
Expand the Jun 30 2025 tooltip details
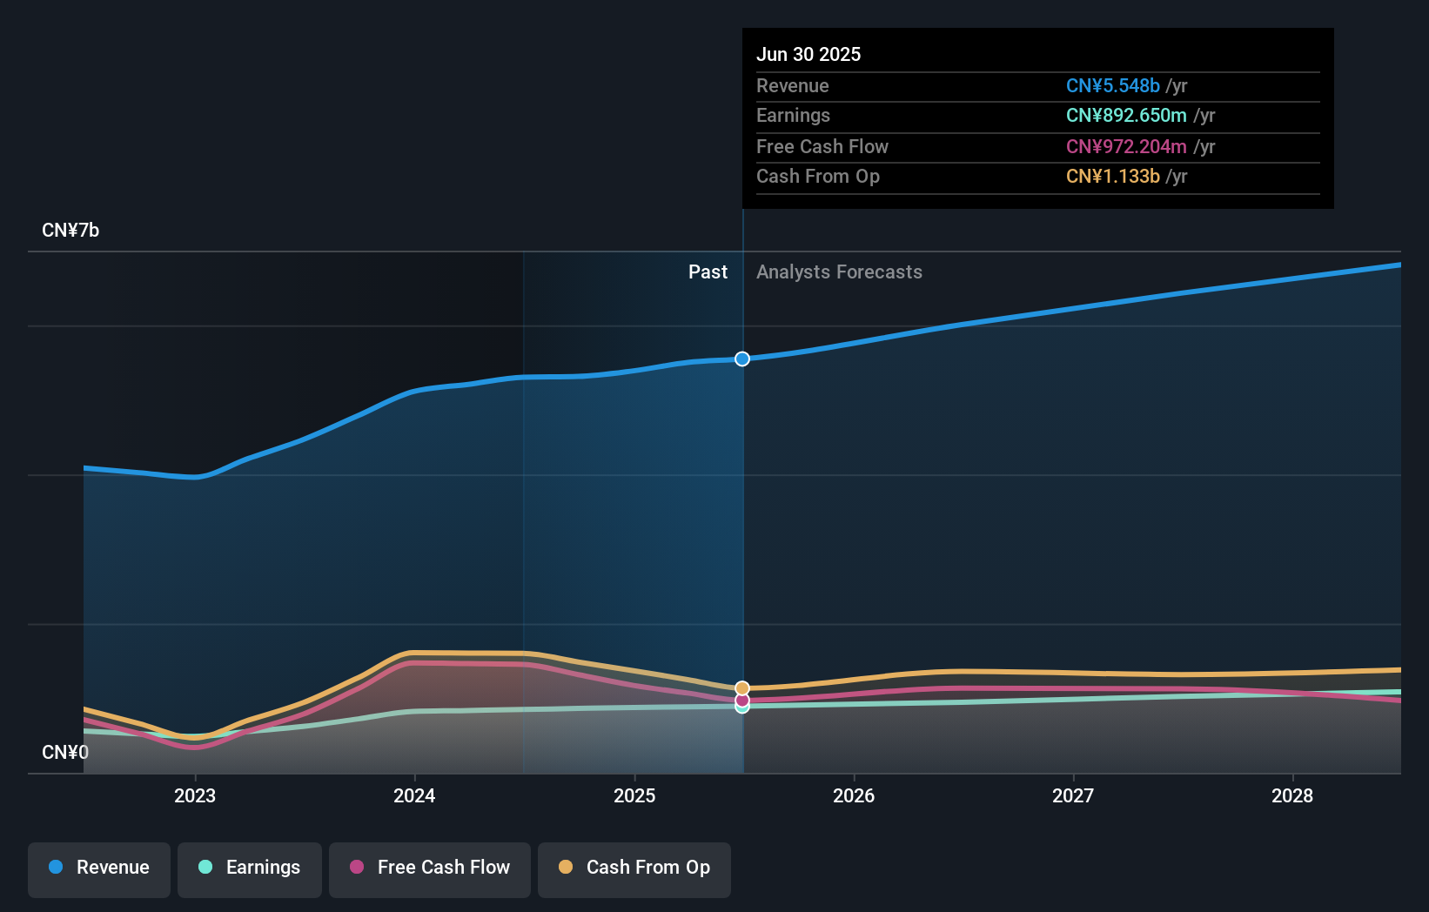pos(808,54)
